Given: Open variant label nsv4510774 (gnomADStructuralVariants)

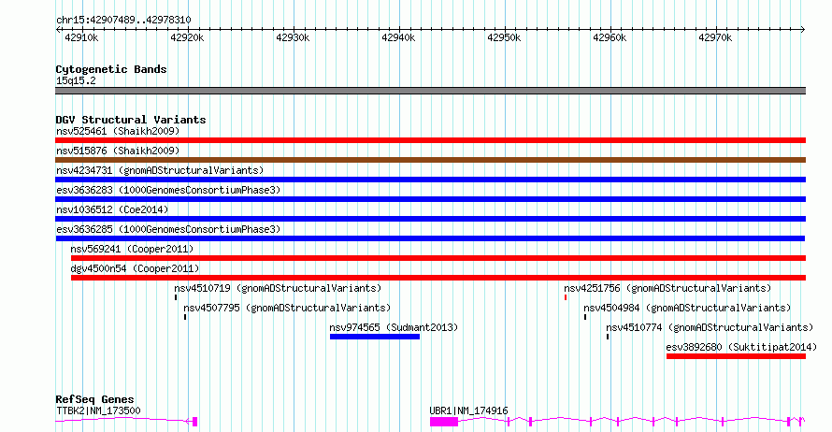Looking at the screenshot, I should click(x=710, y=327).
